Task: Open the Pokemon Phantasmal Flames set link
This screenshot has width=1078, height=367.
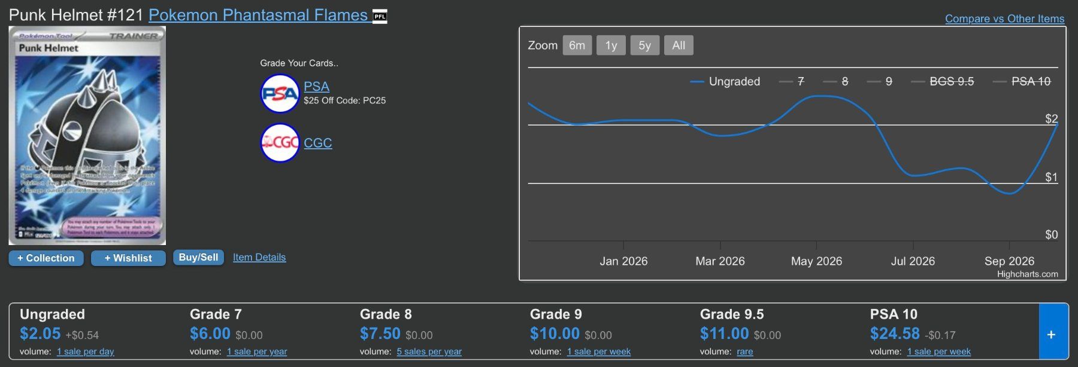Action: pos(258,15)
